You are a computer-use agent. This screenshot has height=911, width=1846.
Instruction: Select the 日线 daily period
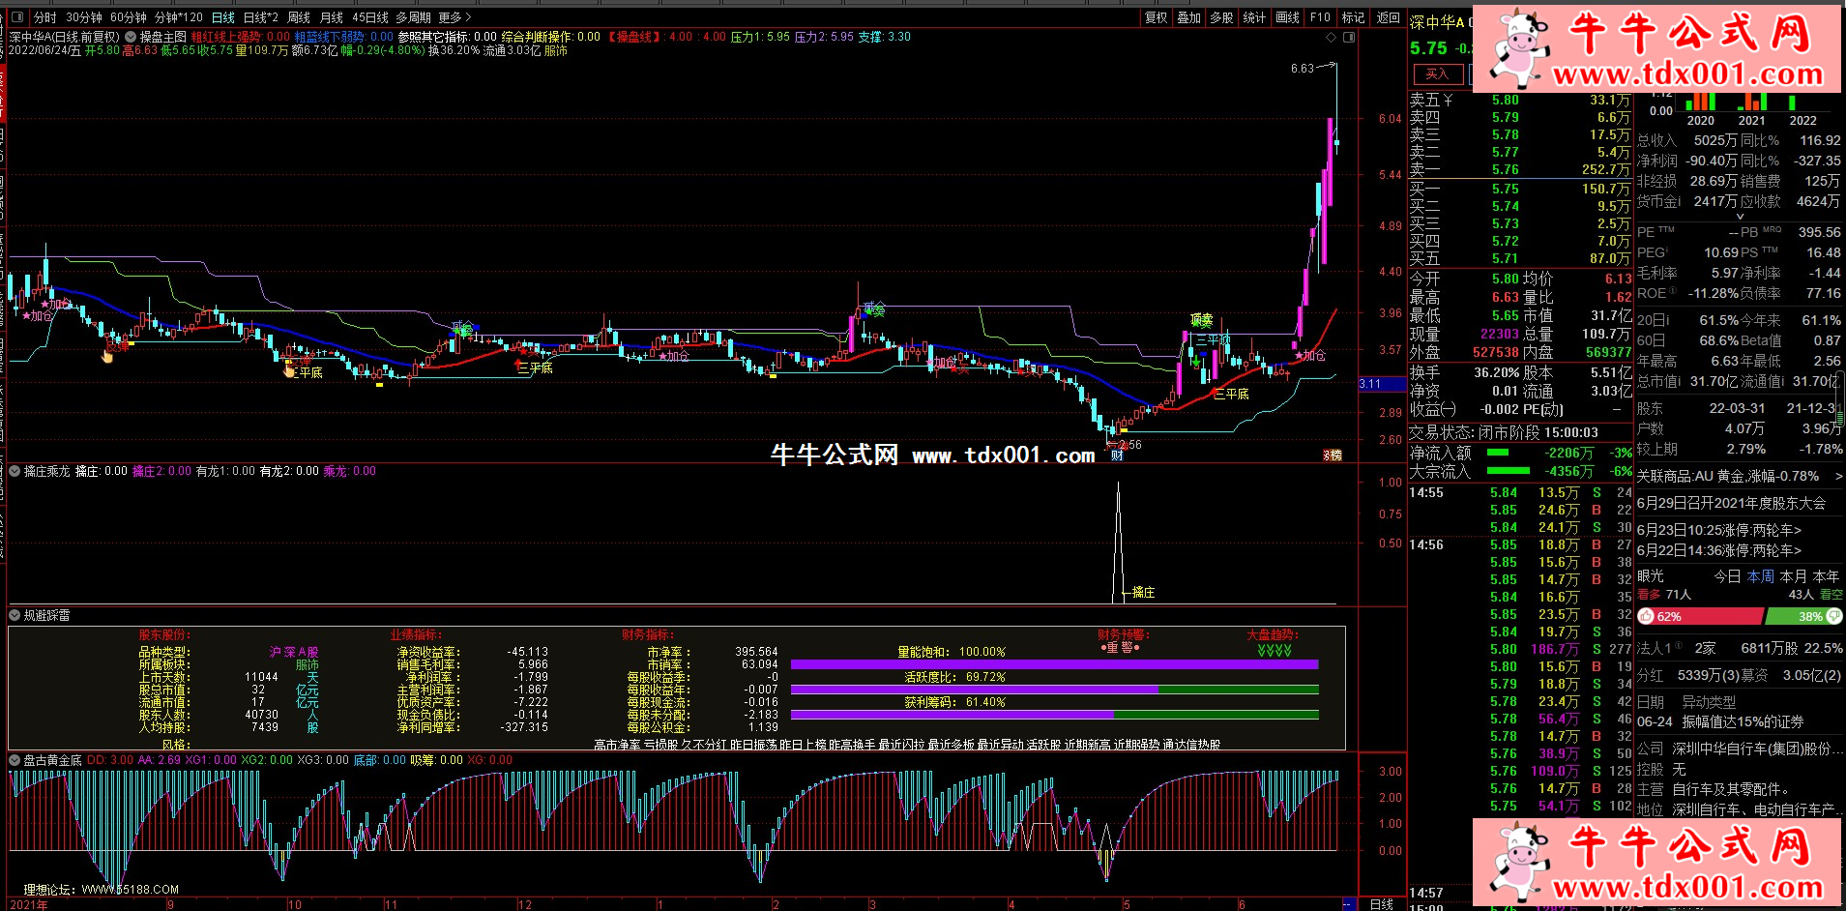[x=223, y=17]
